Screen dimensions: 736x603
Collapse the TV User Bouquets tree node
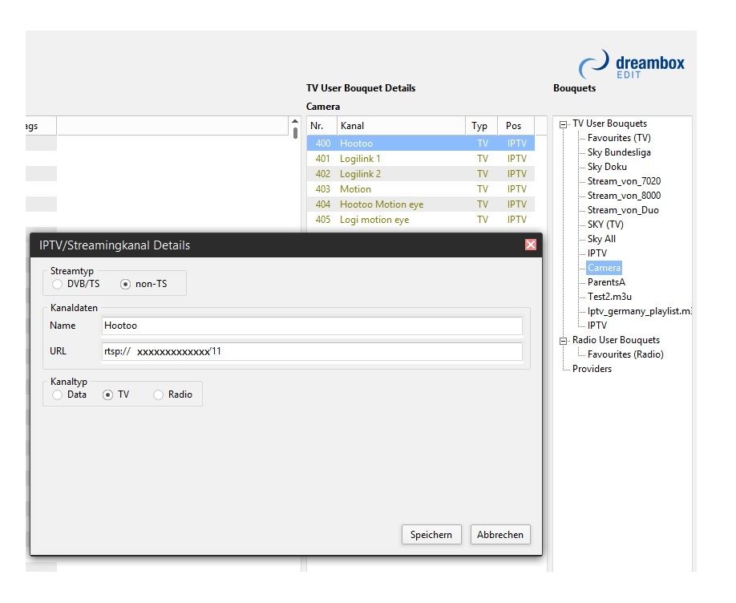(x=563, y=124)
